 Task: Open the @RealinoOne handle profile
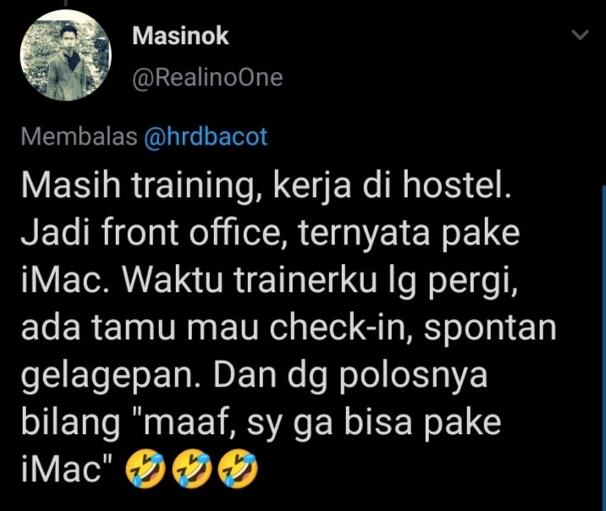[x=207, y=78]
